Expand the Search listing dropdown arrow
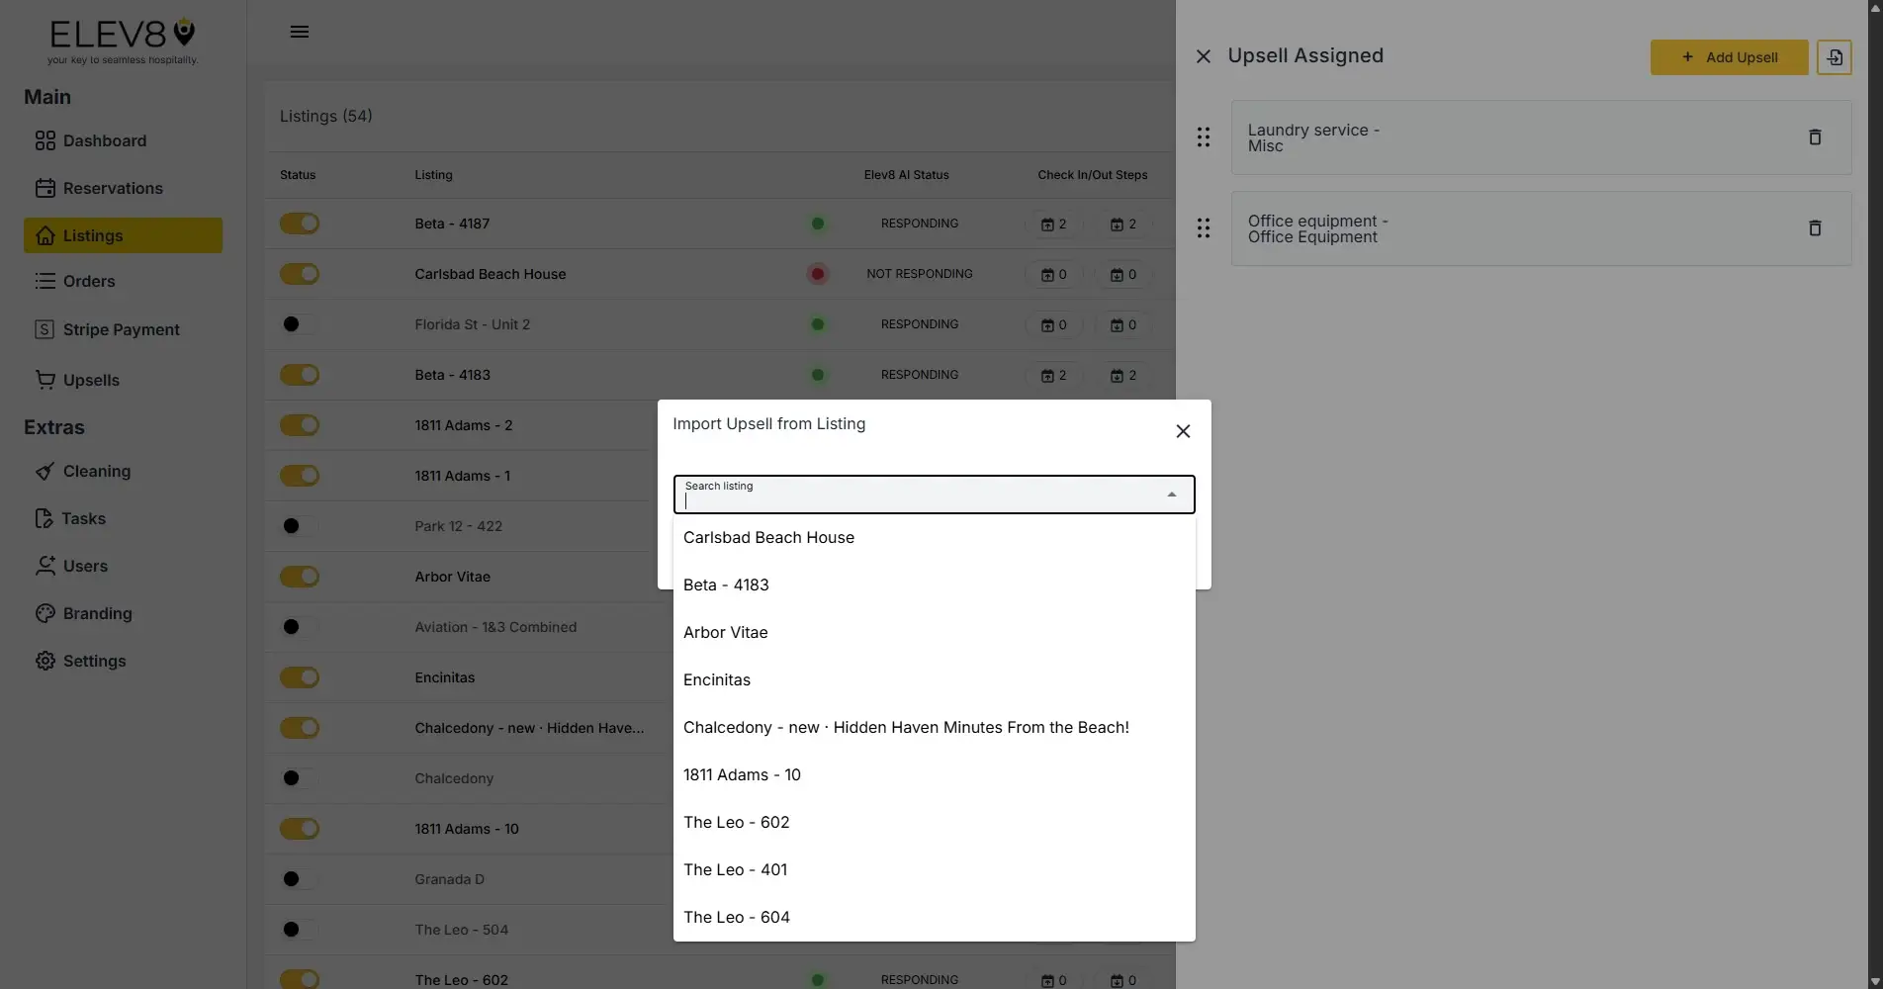 [1172, 494]
